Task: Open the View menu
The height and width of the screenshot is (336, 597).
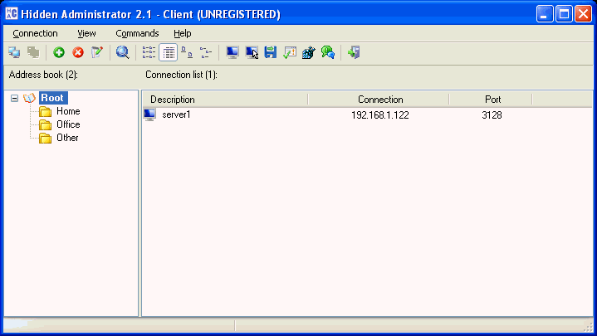Action: pos(87,33)
